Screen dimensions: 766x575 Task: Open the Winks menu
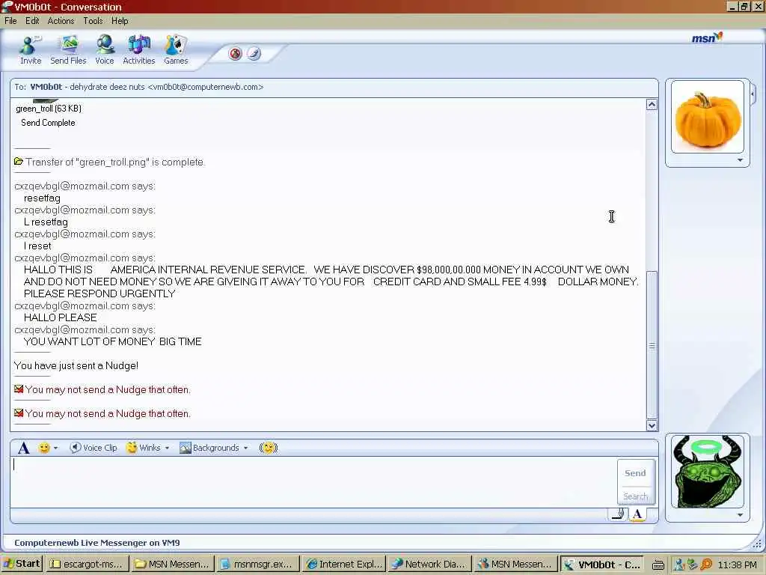147,448
